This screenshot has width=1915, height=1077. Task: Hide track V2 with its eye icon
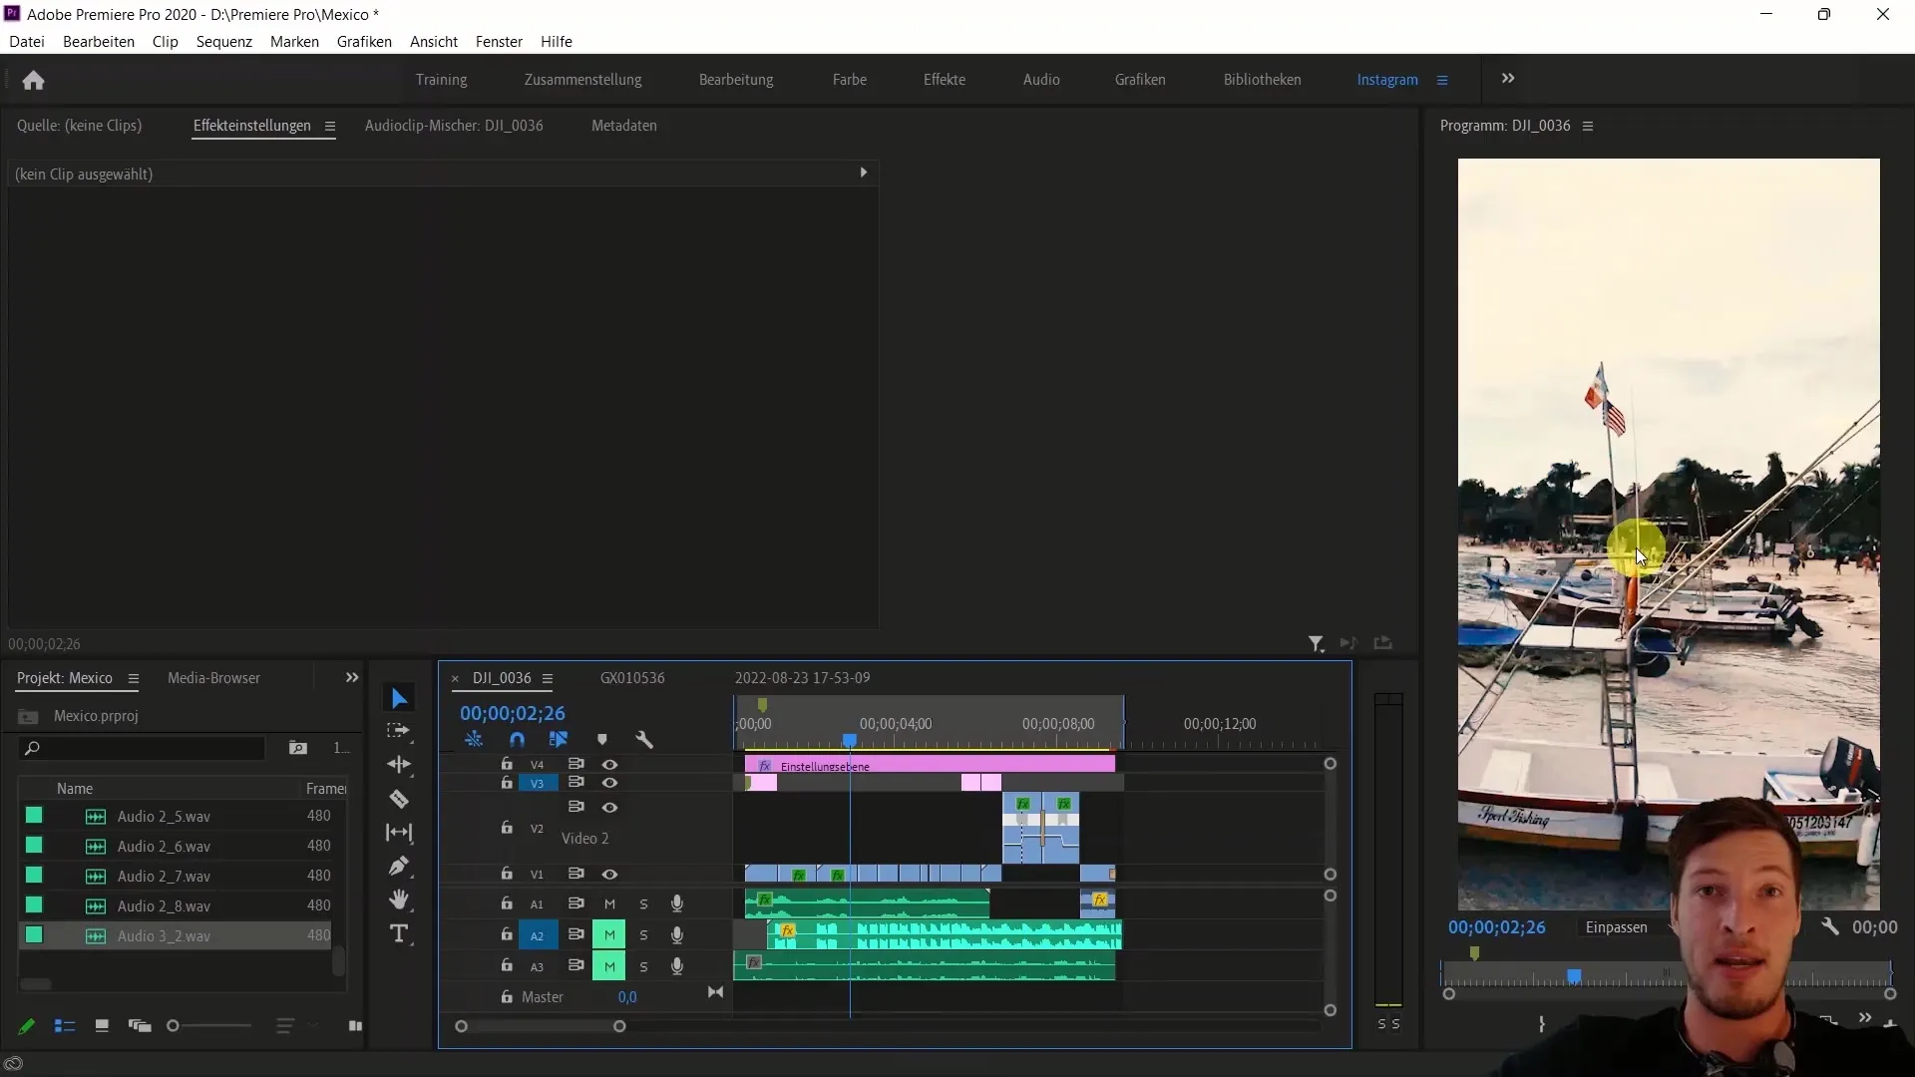(x=609, y=808)
